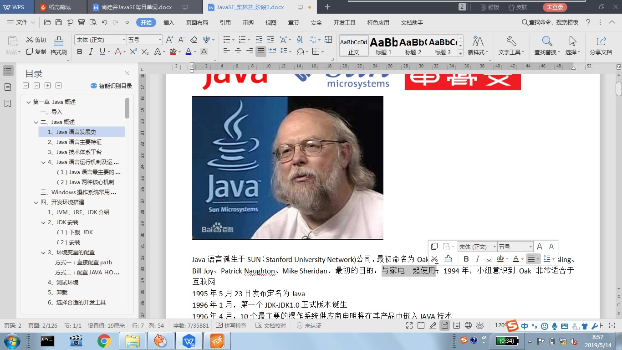622x350 pixels.
Task: Enable eye protection mode in status bar
Action: click(x=480, y=325)
